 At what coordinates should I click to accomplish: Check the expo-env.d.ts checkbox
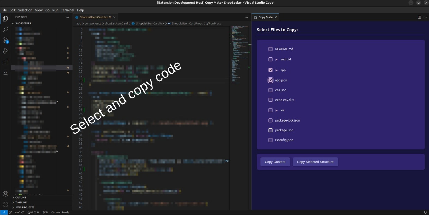[271, 100]
